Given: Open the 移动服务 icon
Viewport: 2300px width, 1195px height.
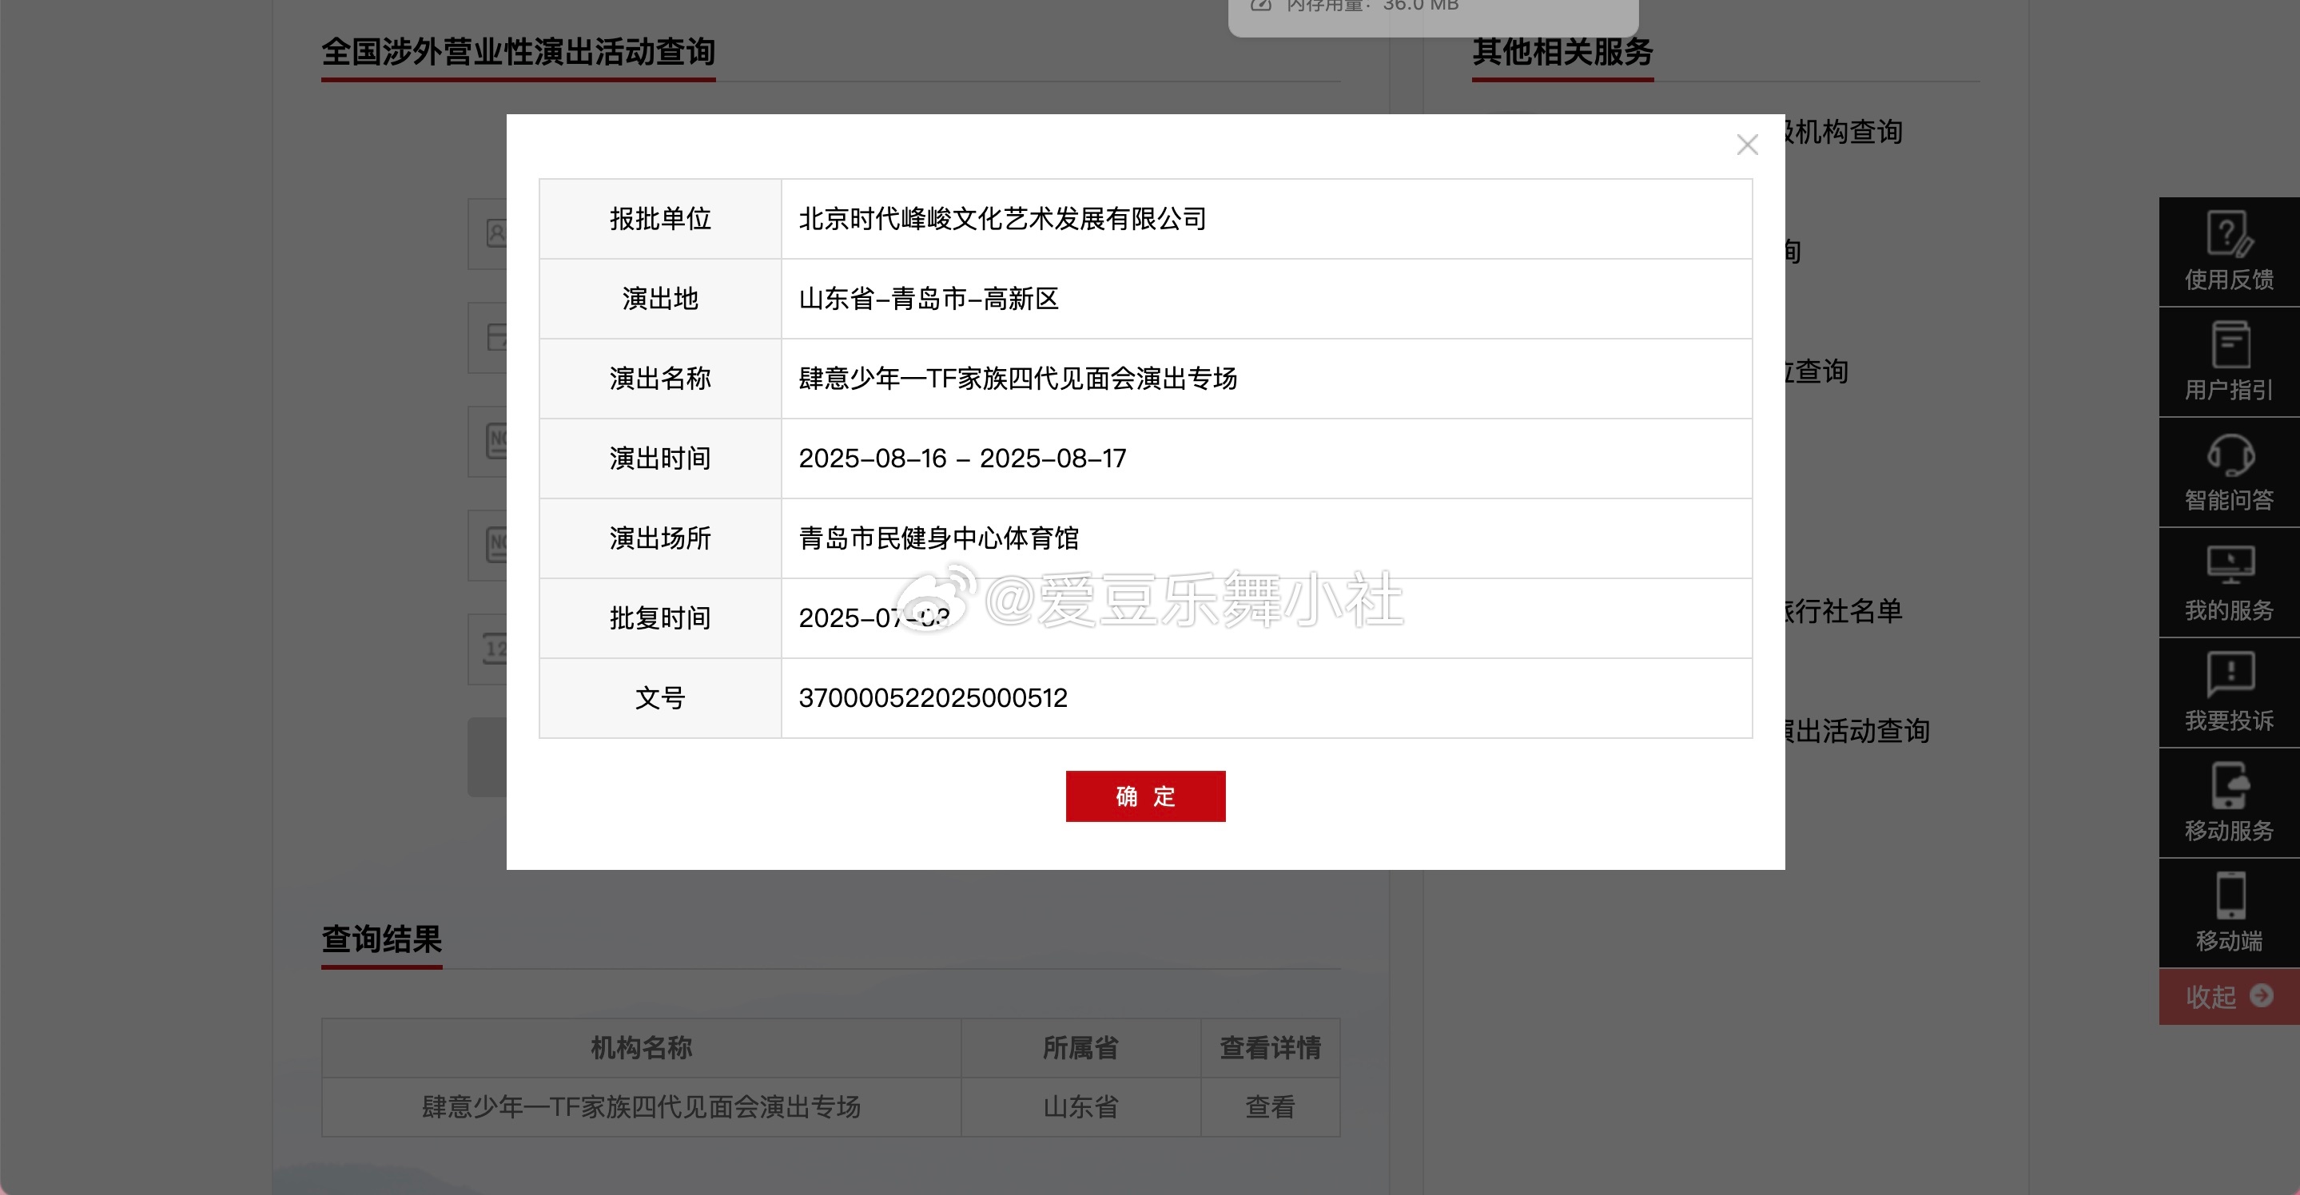Looking at the screenshot, I should click(2229, 802).
